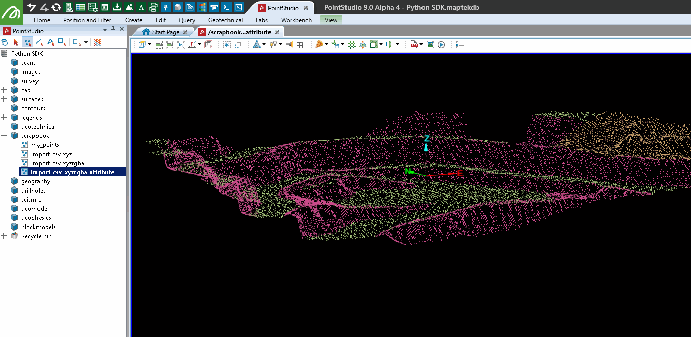Click the grid display icon
691x337 pixels.
pos(300,45)
